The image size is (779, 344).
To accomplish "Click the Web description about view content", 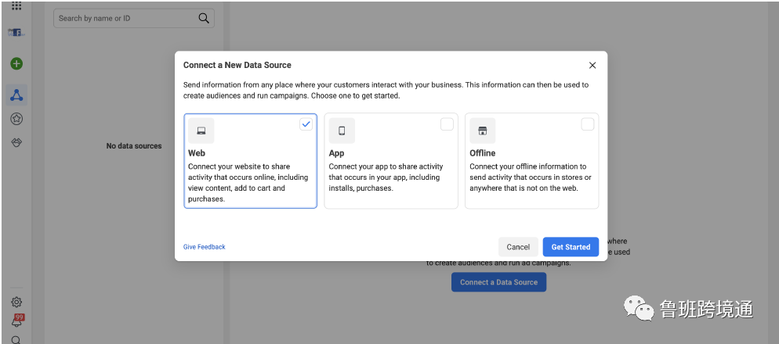I will pos(248,183).
